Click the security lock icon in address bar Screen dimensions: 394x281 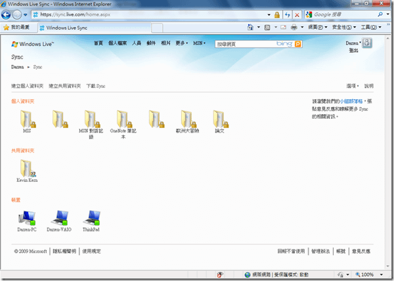point(277,15)
